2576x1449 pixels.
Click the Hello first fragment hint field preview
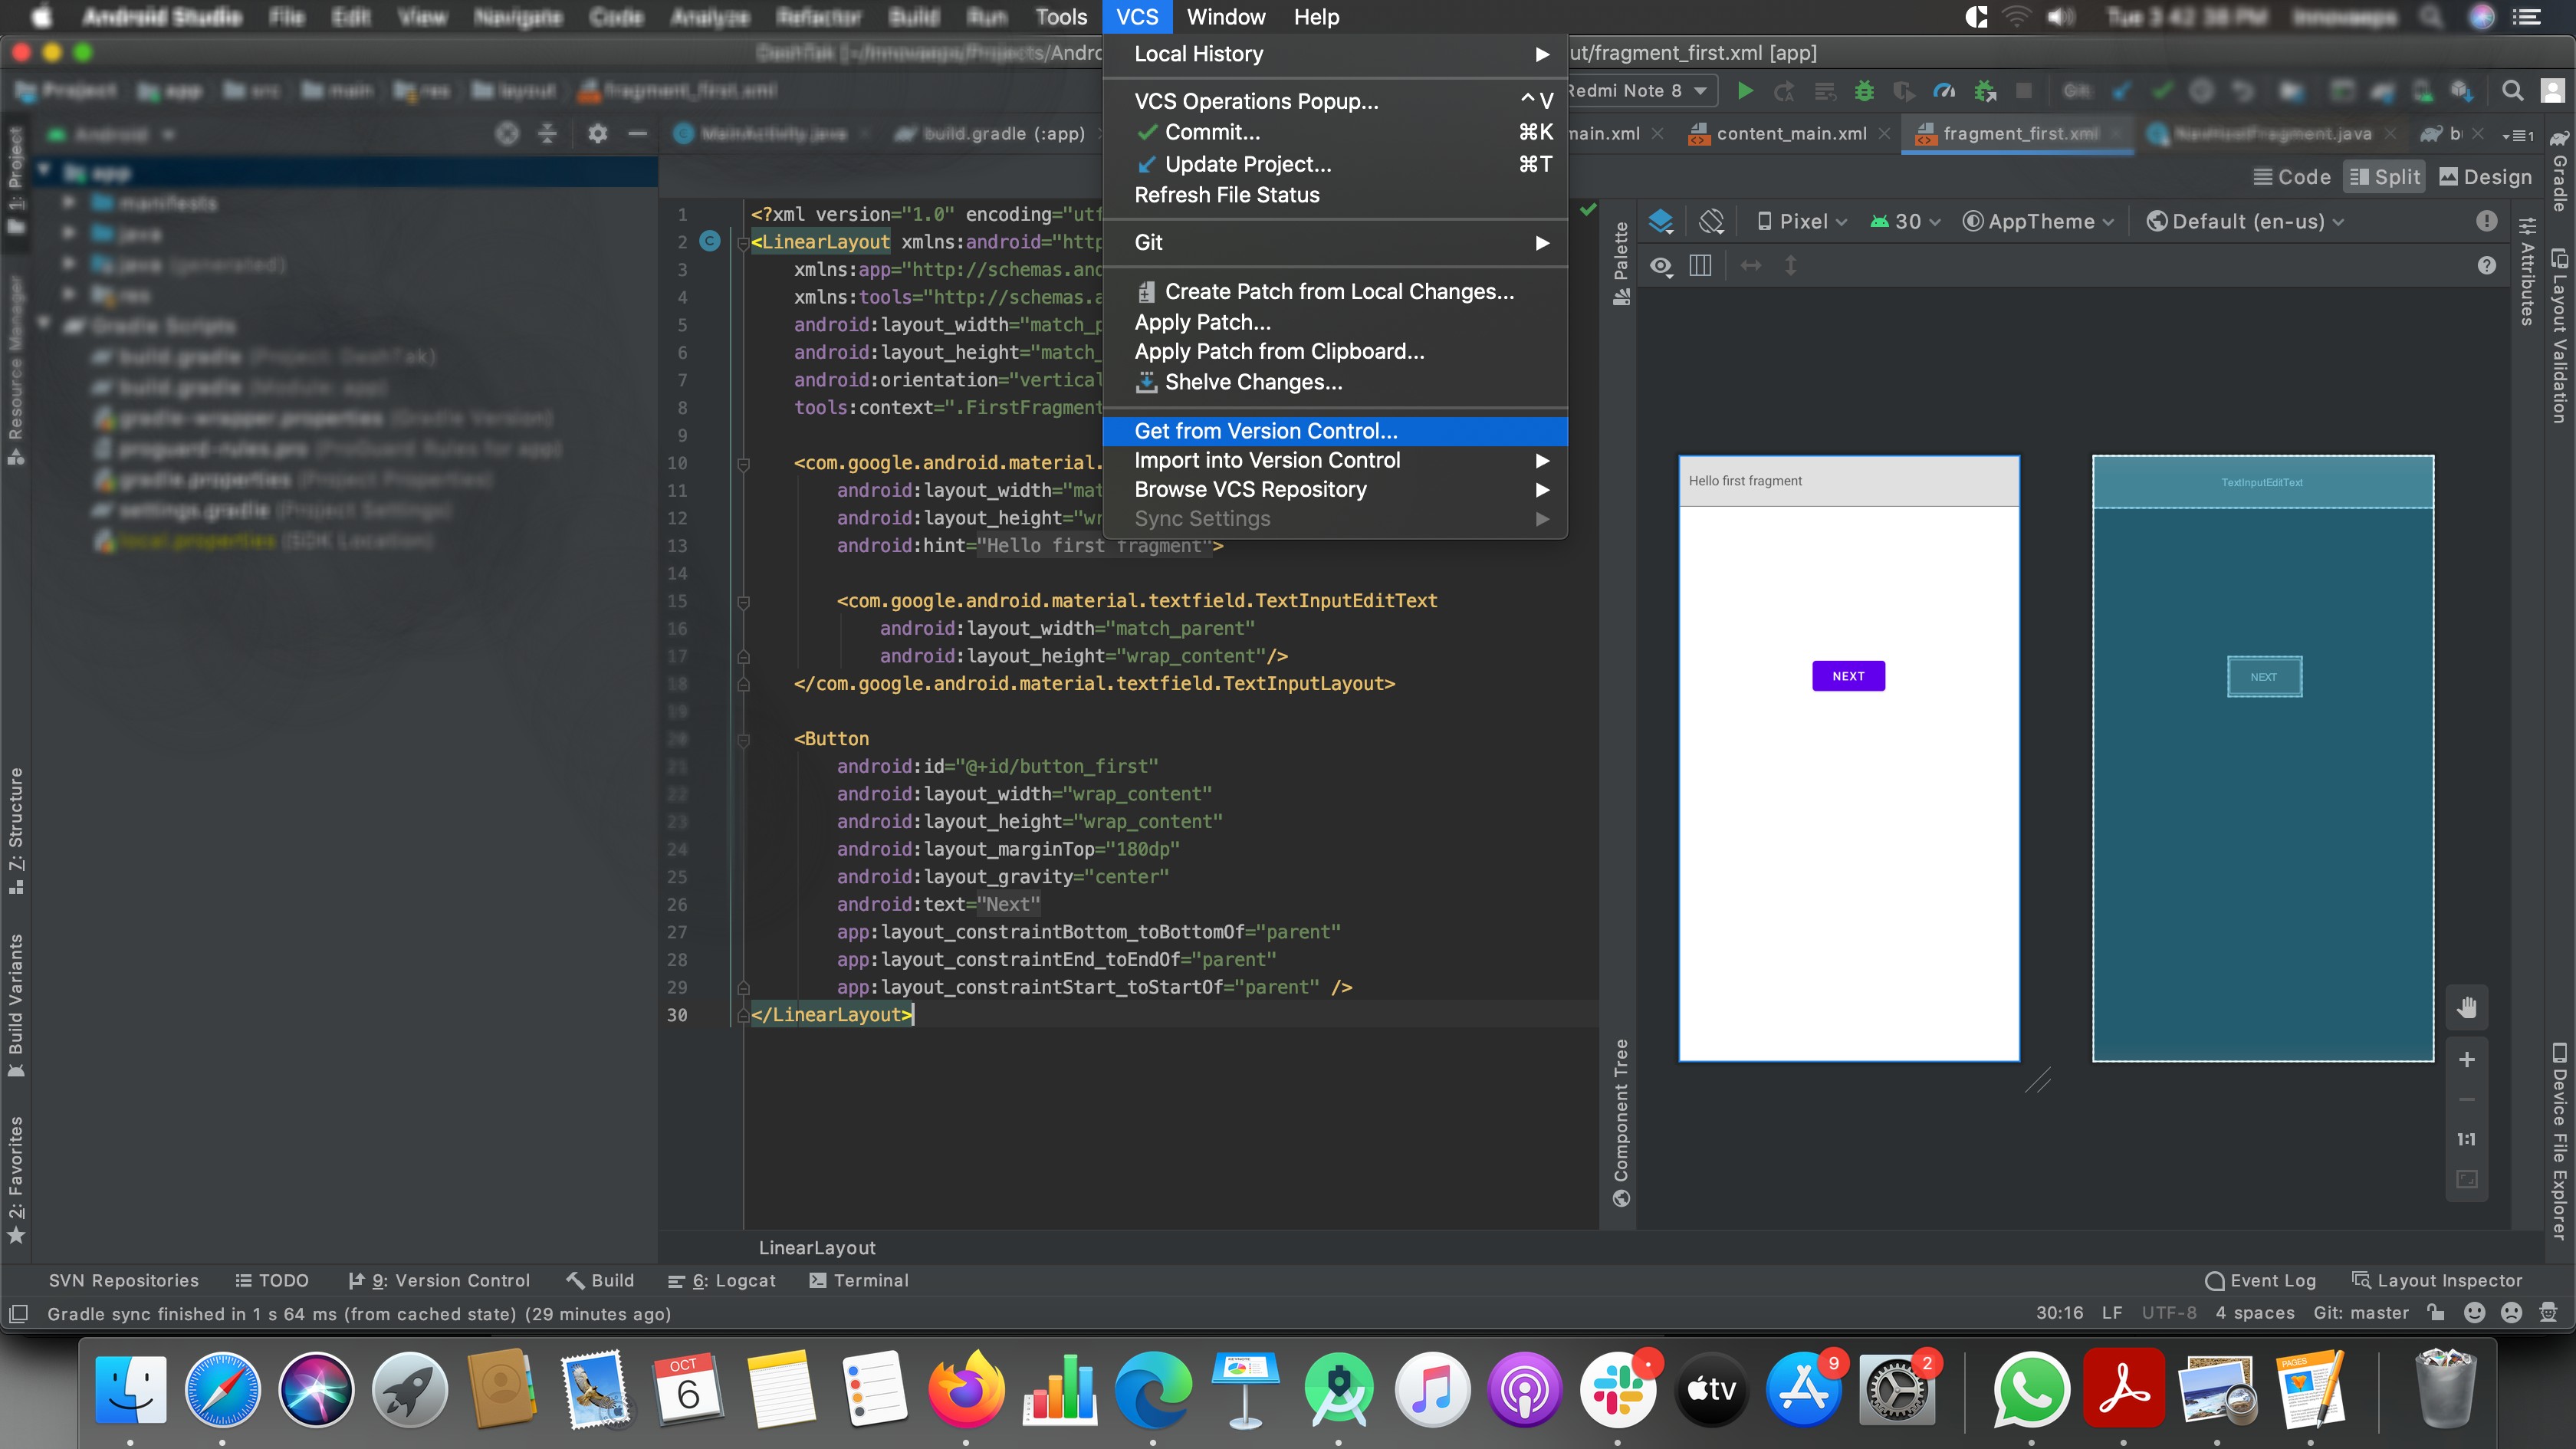click(1848, 481)
